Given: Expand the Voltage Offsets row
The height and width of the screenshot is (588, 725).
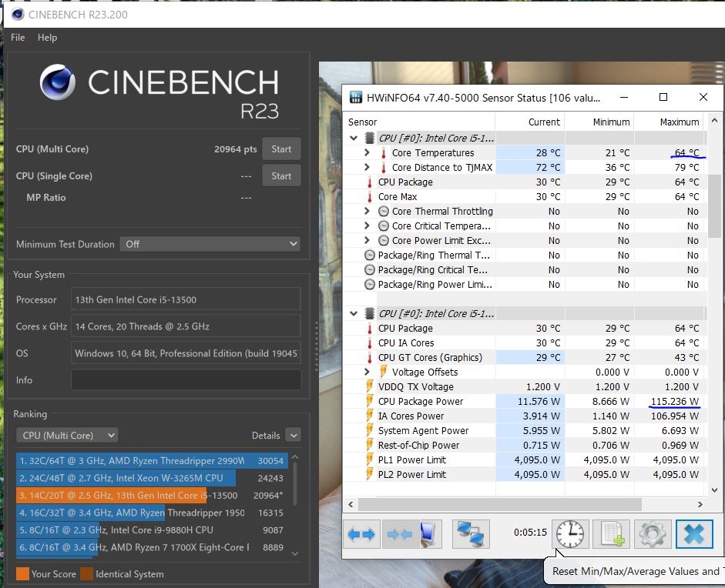Looking at the screenshot, I should click(367, 372).
